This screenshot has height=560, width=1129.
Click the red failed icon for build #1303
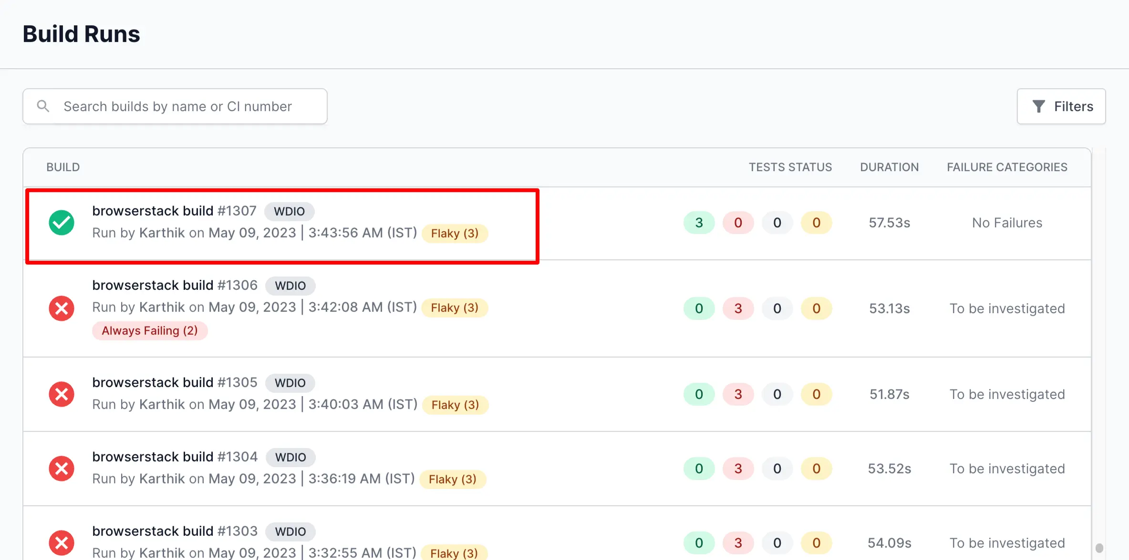(x=62, y=543)
